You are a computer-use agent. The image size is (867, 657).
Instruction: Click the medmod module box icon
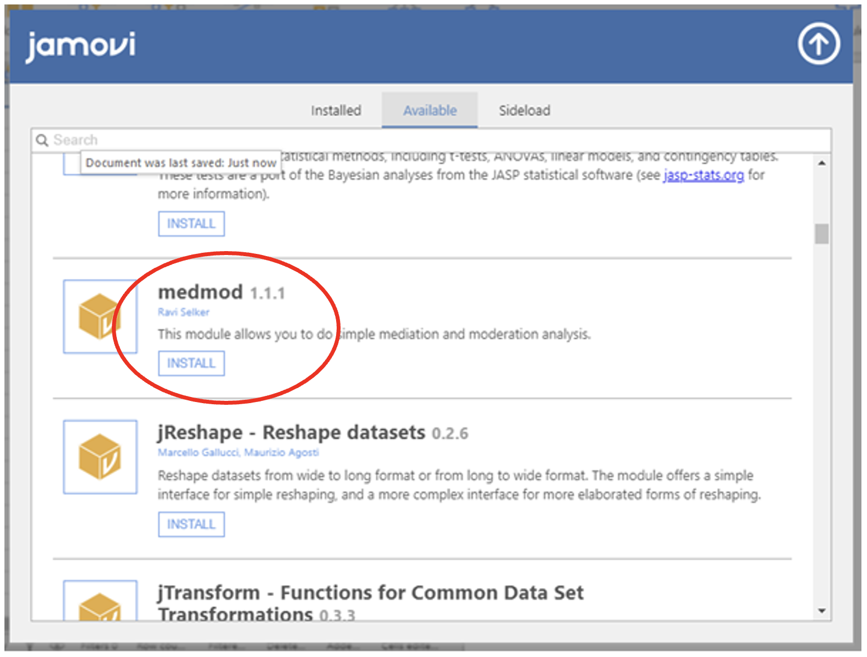pyautogui.click(x=100, y=316)
